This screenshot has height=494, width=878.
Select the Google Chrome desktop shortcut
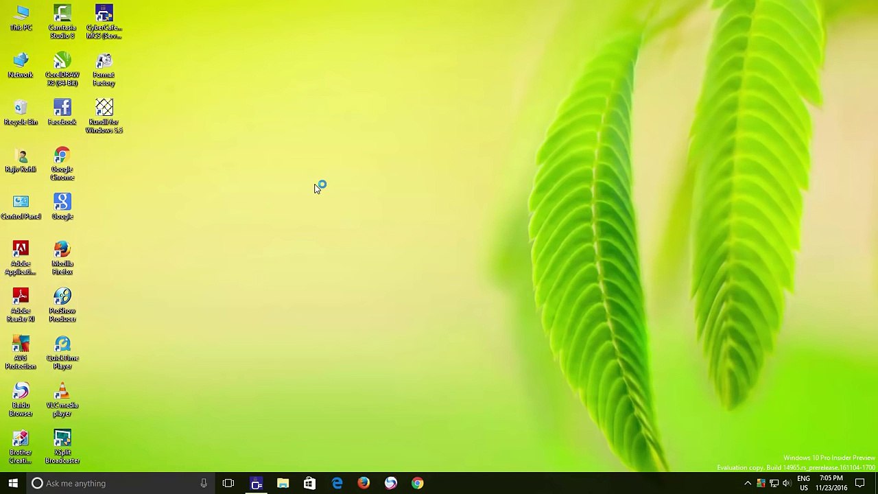62,164
